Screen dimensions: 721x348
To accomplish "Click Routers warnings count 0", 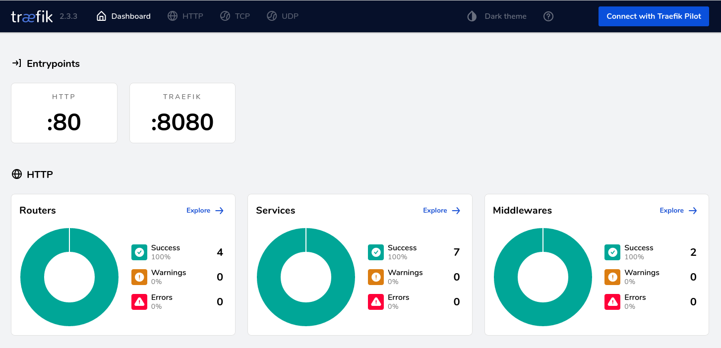I will pyautogui.click(x=220, y=277).
